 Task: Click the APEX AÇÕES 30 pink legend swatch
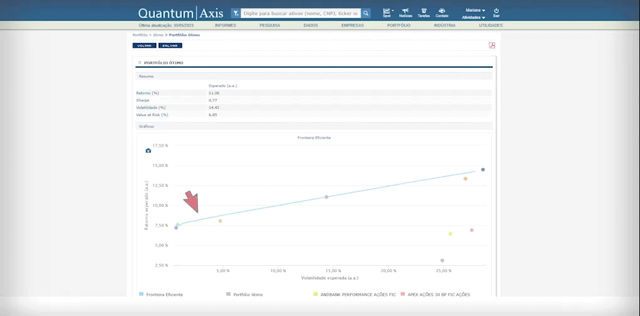pyautogui.click(x=403, y=294)
